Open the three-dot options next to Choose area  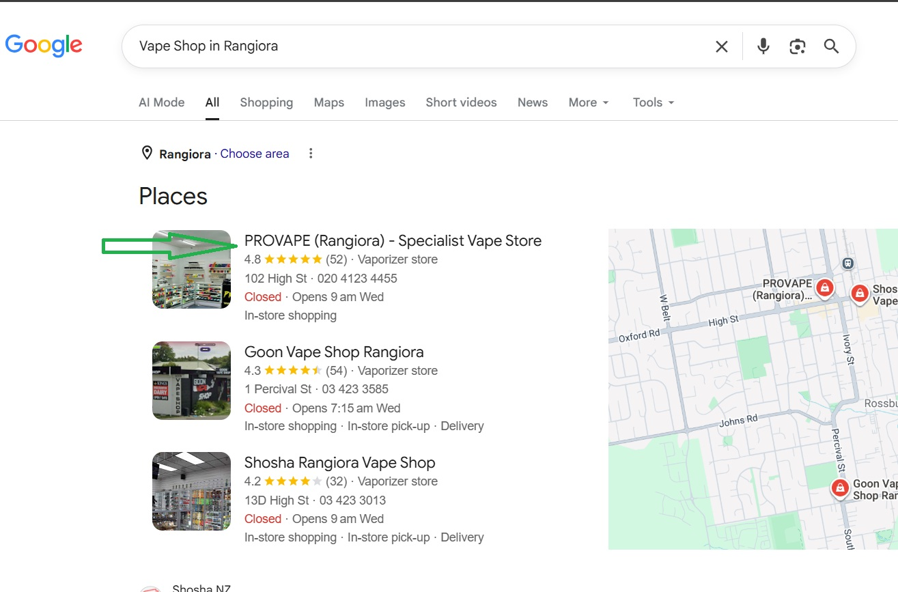pos(311,154)
